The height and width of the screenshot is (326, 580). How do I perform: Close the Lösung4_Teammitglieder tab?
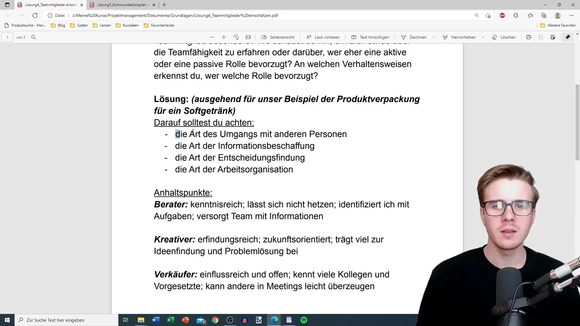pos(82,5)
